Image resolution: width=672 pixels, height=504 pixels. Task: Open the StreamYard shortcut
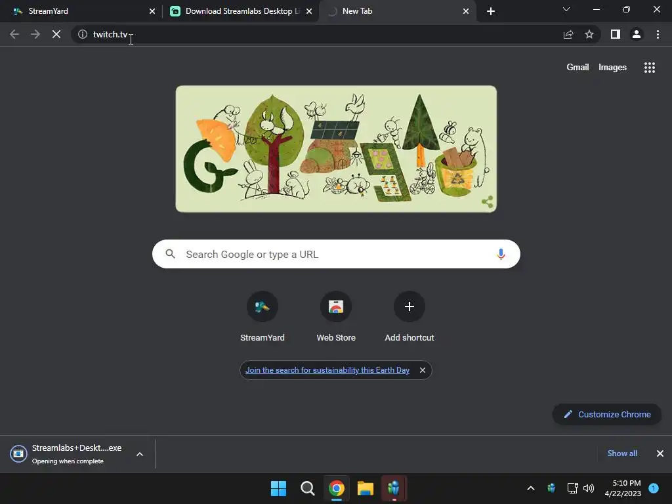coord(262,316)
